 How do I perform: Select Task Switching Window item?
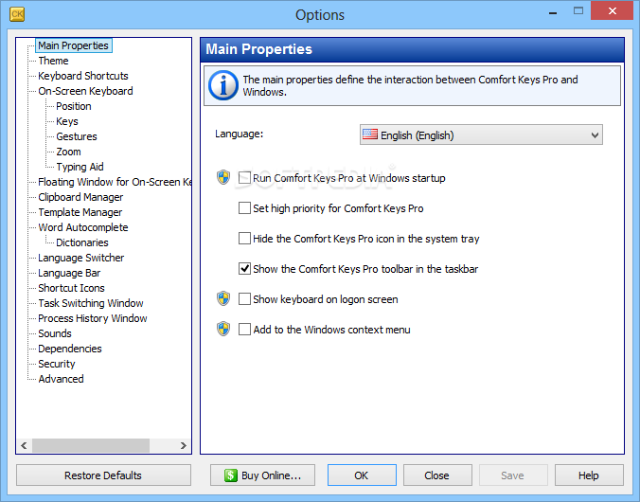click(91, 303)
